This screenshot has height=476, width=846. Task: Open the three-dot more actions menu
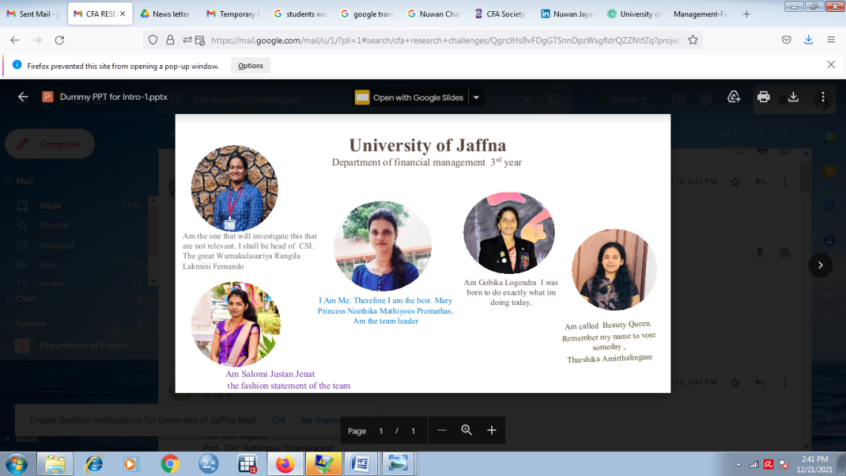point(823,97)
